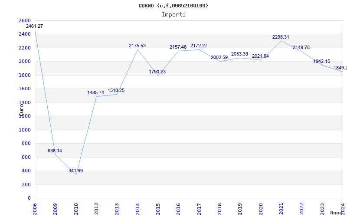347x217 pixels.
Task: Click the 2298.31 label for 2021
Action: pyautogui.click(x=281, y=37)
